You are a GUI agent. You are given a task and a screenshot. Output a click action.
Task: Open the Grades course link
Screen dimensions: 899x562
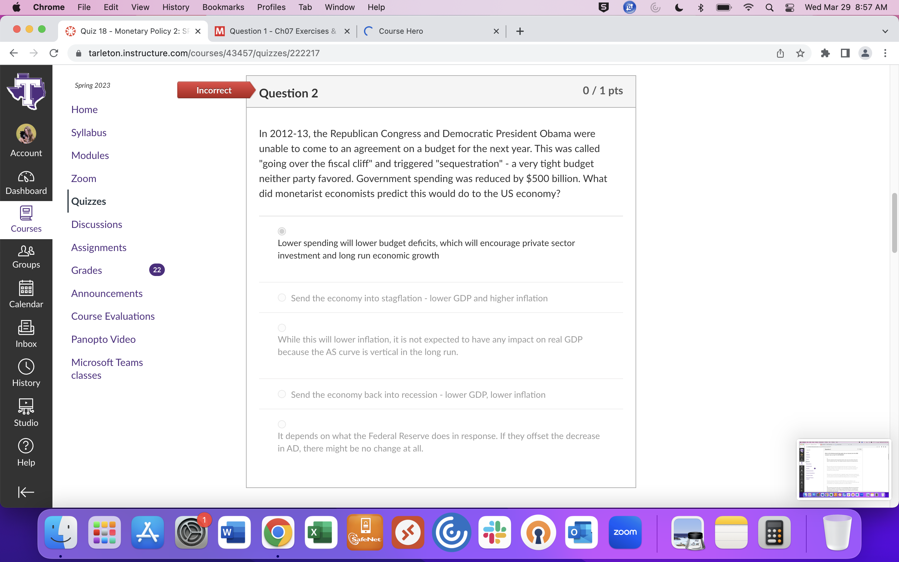coord(86,270)
